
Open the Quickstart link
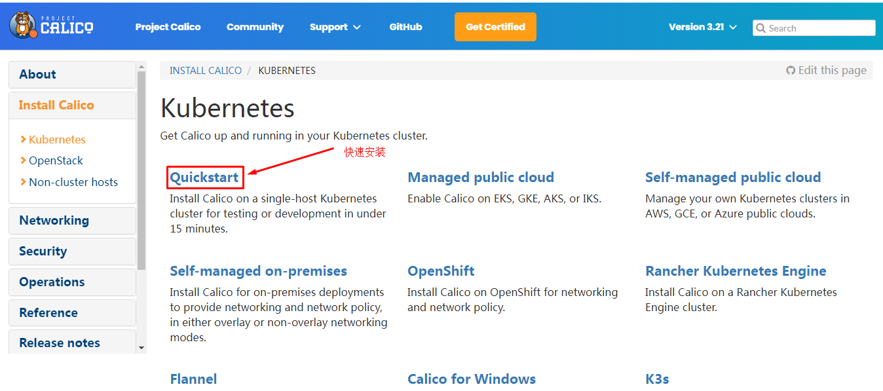[204, 177]
